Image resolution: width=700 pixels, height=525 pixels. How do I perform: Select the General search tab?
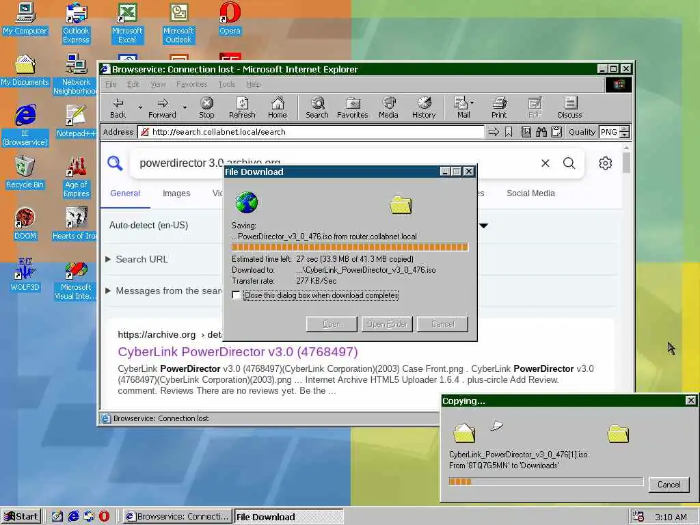point(125,193)
